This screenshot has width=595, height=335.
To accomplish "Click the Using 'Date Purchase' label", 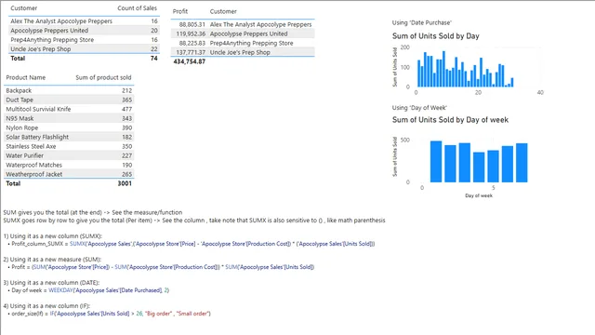I will click(421, 22).
